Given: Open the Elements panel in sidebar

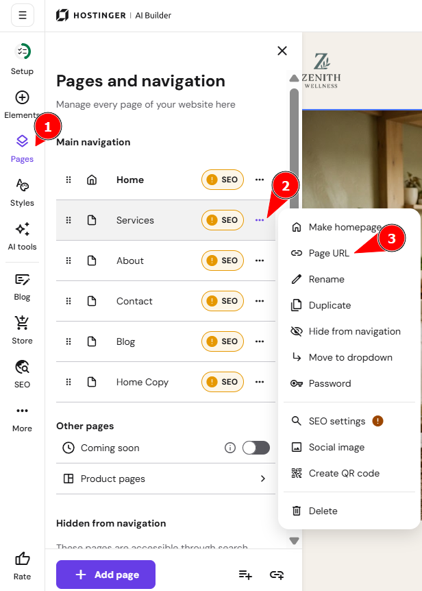Looking at the screenshot, I should coord(22,104).
